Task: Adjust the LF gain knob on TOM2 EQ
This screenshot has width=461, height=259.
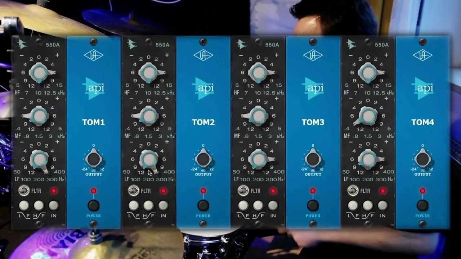Action: (148, 159)
